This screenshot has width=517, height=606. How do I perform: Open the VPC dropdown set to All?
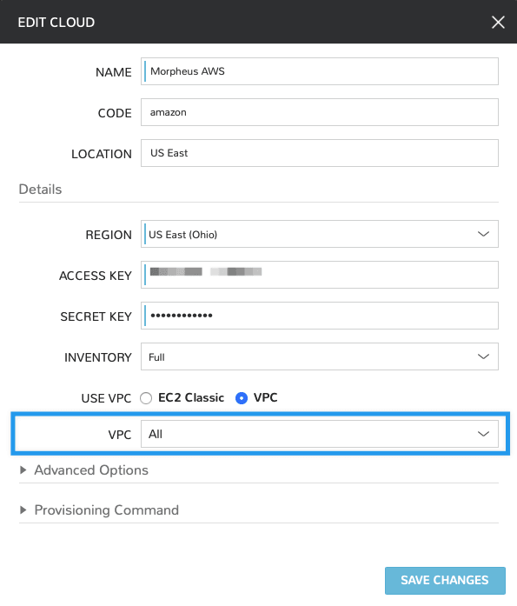click(319, 434)
